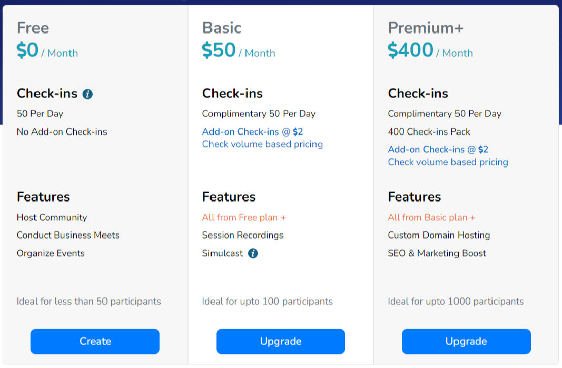This screenshot has height=368, width=562.
Task: Click '50 Per Day' text in Free plan
Action: point(40,114)
